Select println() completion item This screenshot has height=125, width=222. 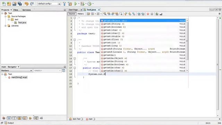143,55
